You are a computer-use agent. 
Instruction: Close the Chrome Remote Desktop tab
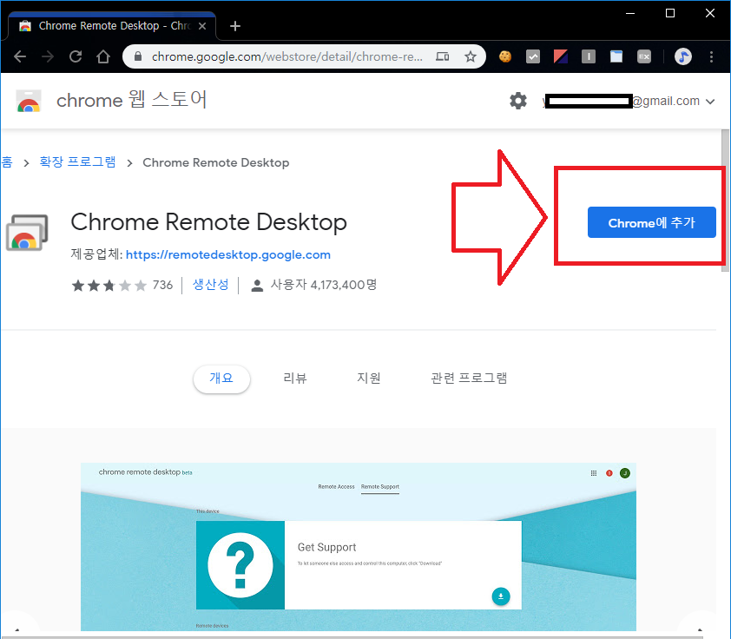tap(202, 26)
